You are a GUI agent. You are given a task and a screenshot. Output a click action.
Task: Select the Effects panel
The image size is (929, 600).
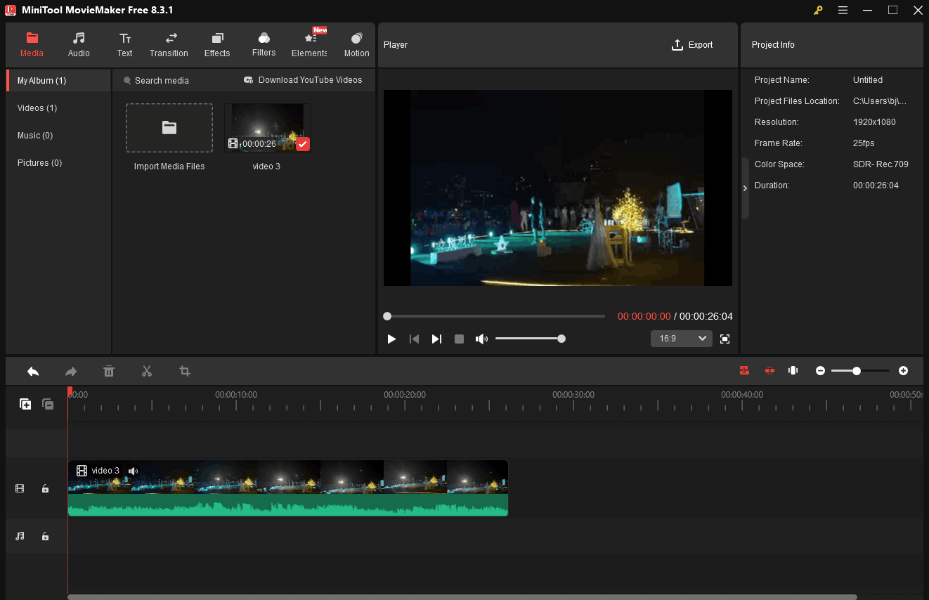[x=216, y=44]
